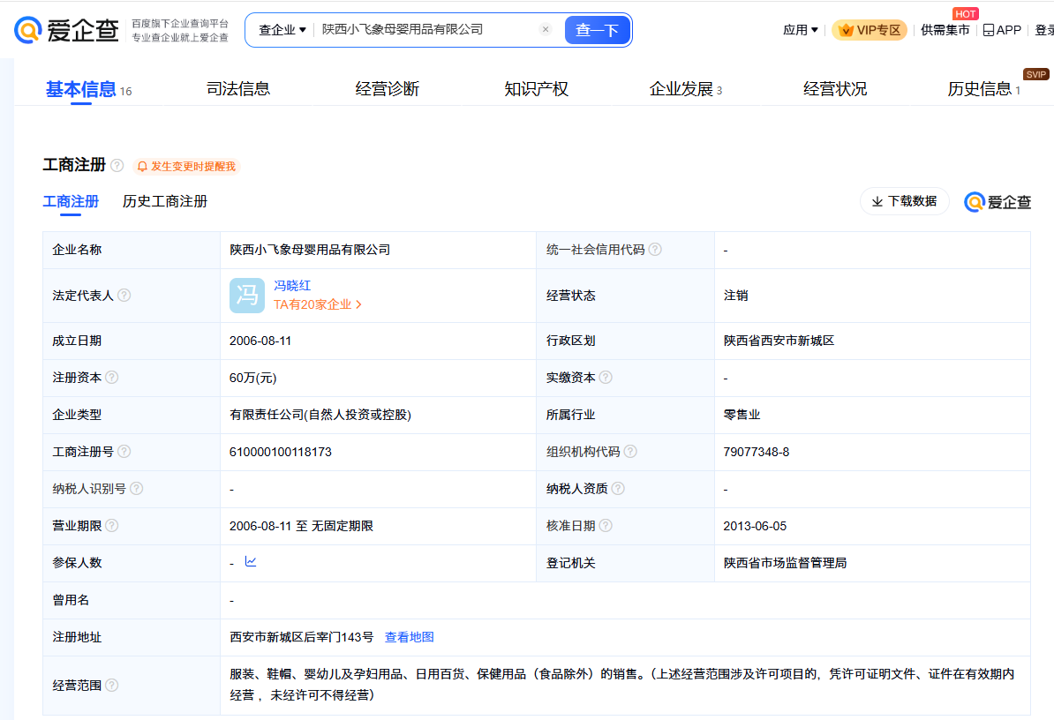Click help icon beside 注册资本
The height and width of the screenshot is (720, 1054).
point(112,378)
